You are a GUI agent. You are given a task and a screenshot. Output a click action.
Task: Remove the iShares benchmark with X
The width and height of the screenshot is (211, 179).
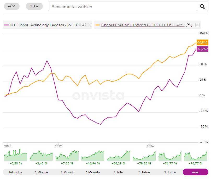click(x=197, y=25)
